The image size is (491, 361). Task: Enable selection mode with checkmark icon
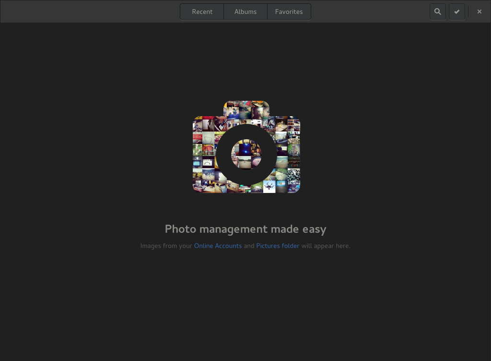(x=457, y=12)
